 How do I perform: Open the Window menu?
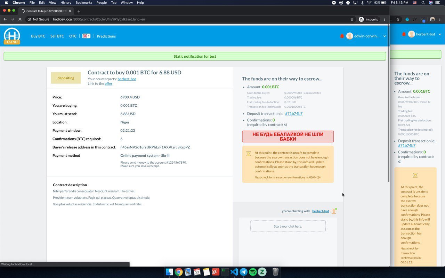coord(127,2)
